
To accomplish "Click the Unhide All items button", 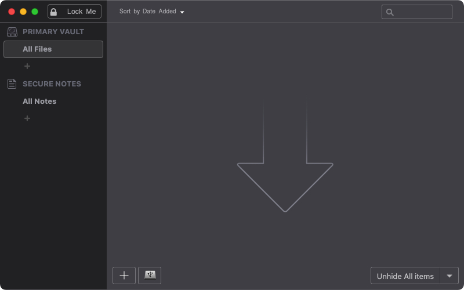I will pos(405,276).
